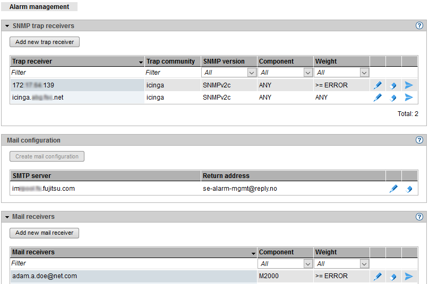Open Weight filter dropdown in Mail receivers
This screenshot has width=429, height=284.
[x=364, y=263]
